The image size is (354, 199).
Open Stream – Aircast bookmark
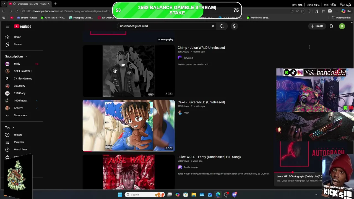(x=27, y=18)
